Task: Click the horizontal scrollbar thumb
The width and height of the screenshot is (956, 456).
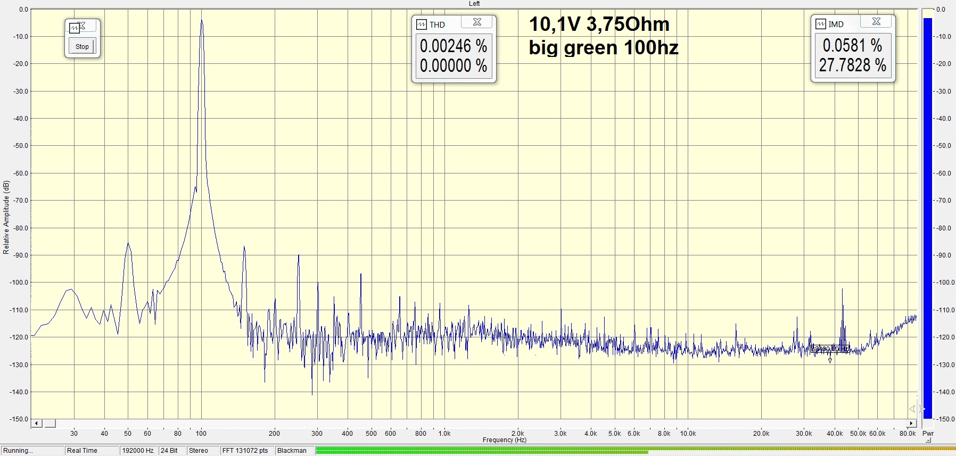Action: point(50,424)
